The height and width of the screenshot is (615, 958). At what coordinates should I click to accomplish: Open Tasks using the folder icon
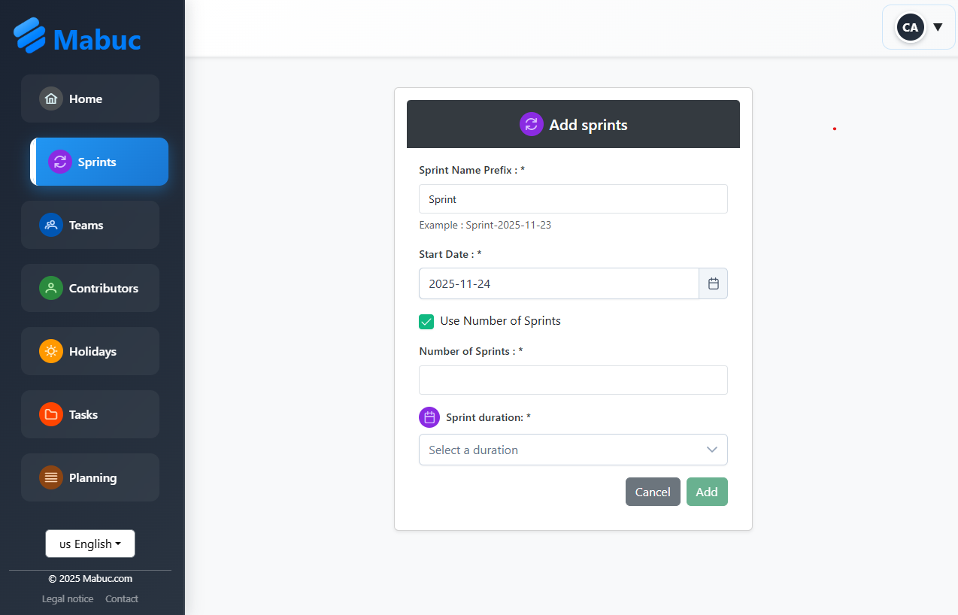pos(50,414)
